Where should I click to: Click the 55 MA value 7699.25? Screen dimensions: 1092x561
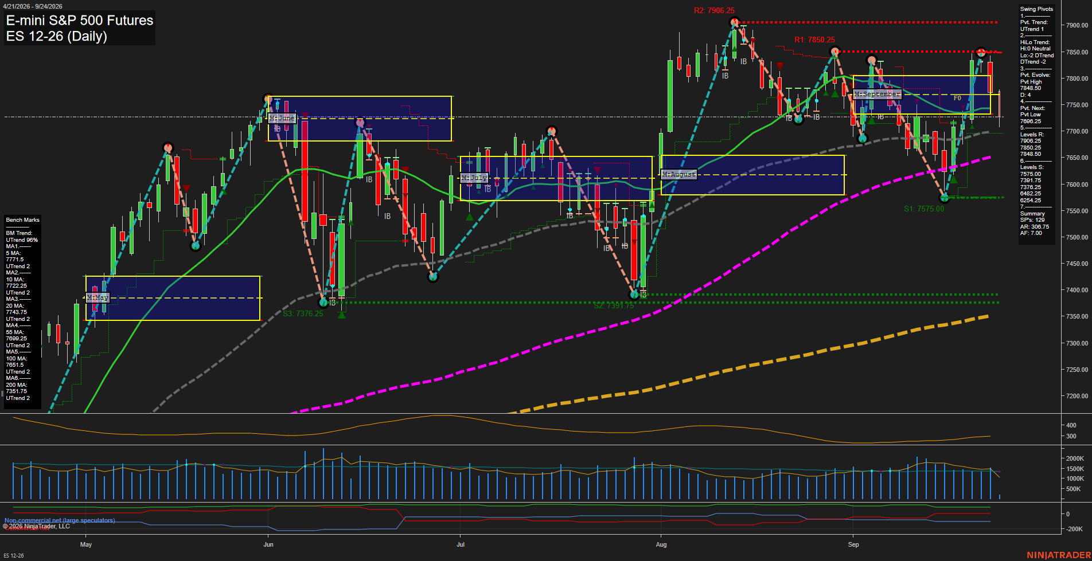click(17, 339)
